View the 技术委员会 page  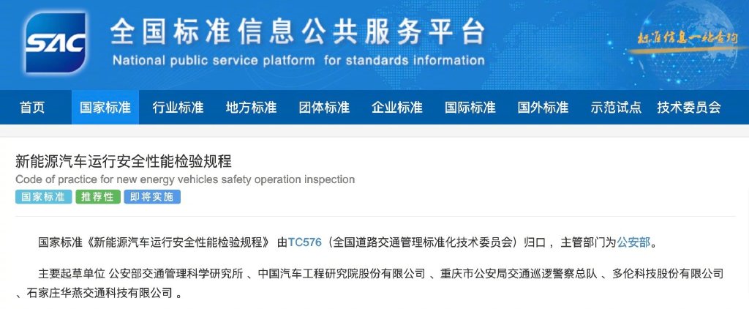(x=689, y=107)
